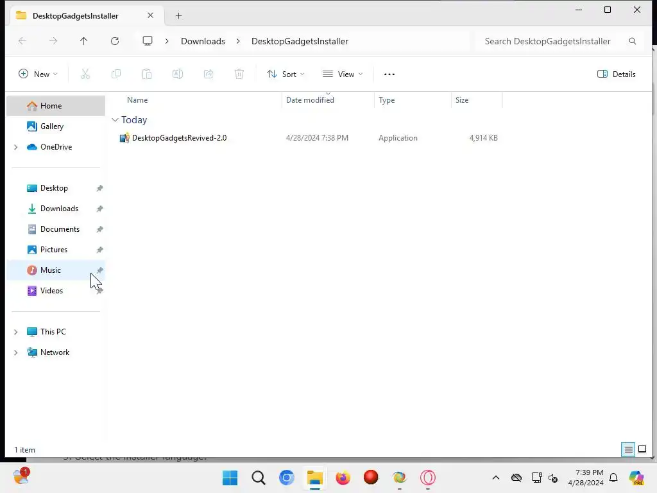Select the DesktopGadgetsRevived-2.0 file
This screenshot has width=657, height=493.
point(173,138)
